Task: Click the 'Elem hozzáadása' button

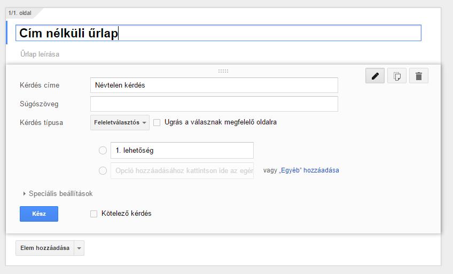Action: [45, 248]
